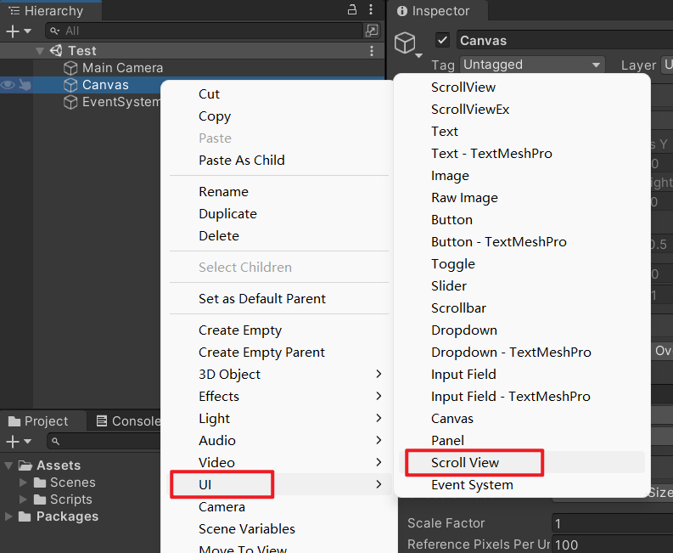Open the Test scene three-dot menu

pos(372,51)
